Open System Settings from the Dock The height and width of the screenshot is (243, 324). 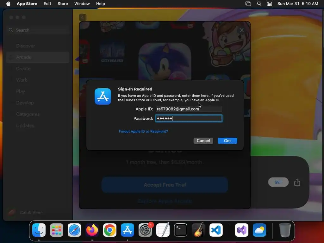[145, 230]
